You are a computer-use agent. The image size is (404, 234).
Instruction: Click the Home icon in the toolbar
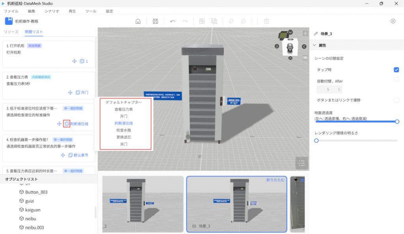(138, 21)
